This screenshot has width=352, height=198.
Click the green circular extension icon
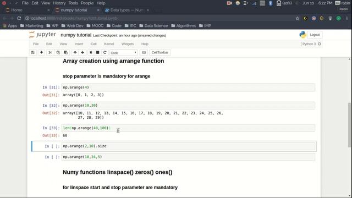click(339, 18)
